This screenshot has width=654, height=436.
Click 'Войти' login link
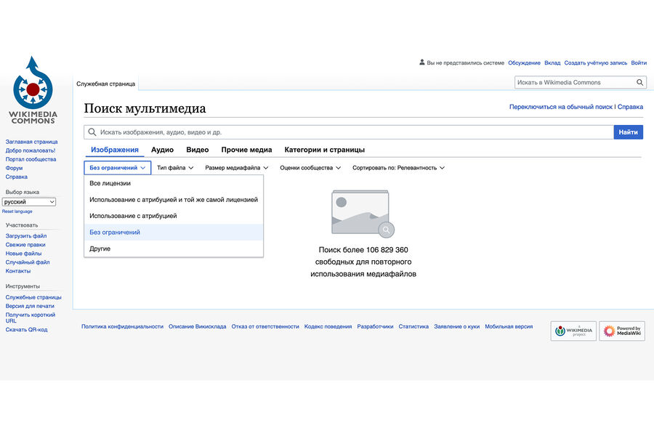(639, 63)
